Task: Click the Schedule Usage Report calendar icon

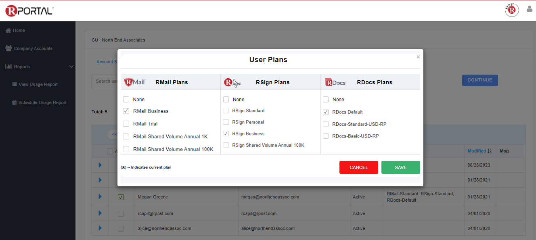Action: pyautogui.click(x=15, y=103)
